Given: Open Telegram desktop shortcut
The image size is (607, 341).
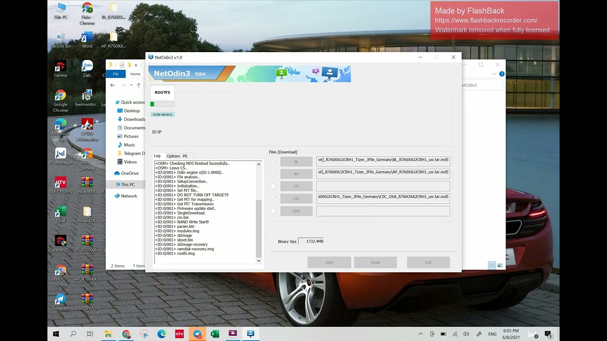Looking at the screenshot, I should pyautogui.click(x=61, y=301).
